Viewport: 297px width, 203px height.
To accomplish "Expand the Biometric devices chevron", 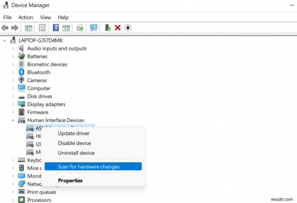I will (x=13, y=64).
